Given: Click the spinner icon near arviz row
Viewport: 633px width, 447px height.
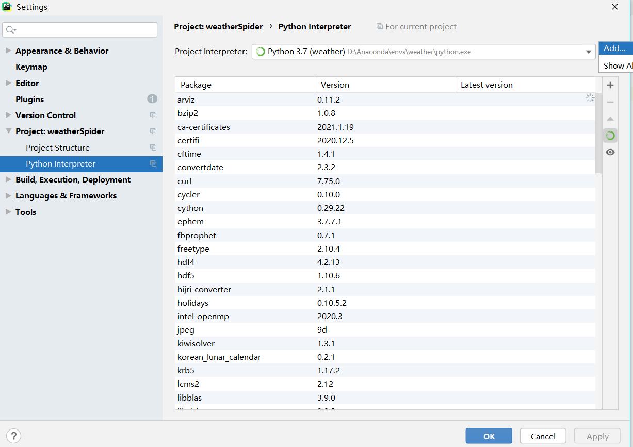Looking at the screenshot, I should (590, 97).
